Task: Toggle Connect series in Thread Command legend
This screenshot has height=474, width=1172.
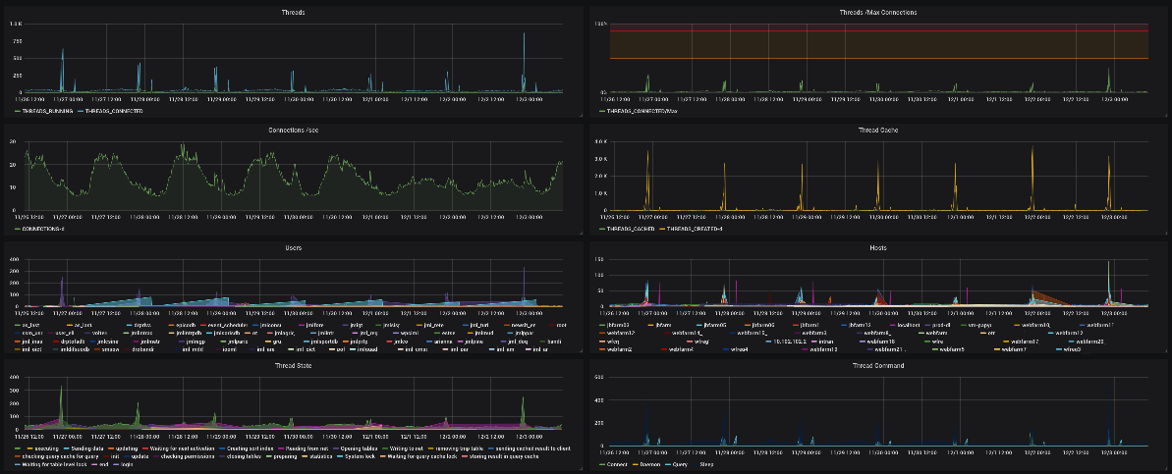Action: 619,464
